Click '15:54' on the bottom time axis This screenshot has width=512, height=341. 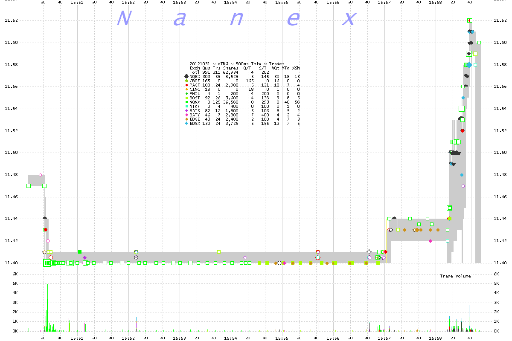pos(231,337)
